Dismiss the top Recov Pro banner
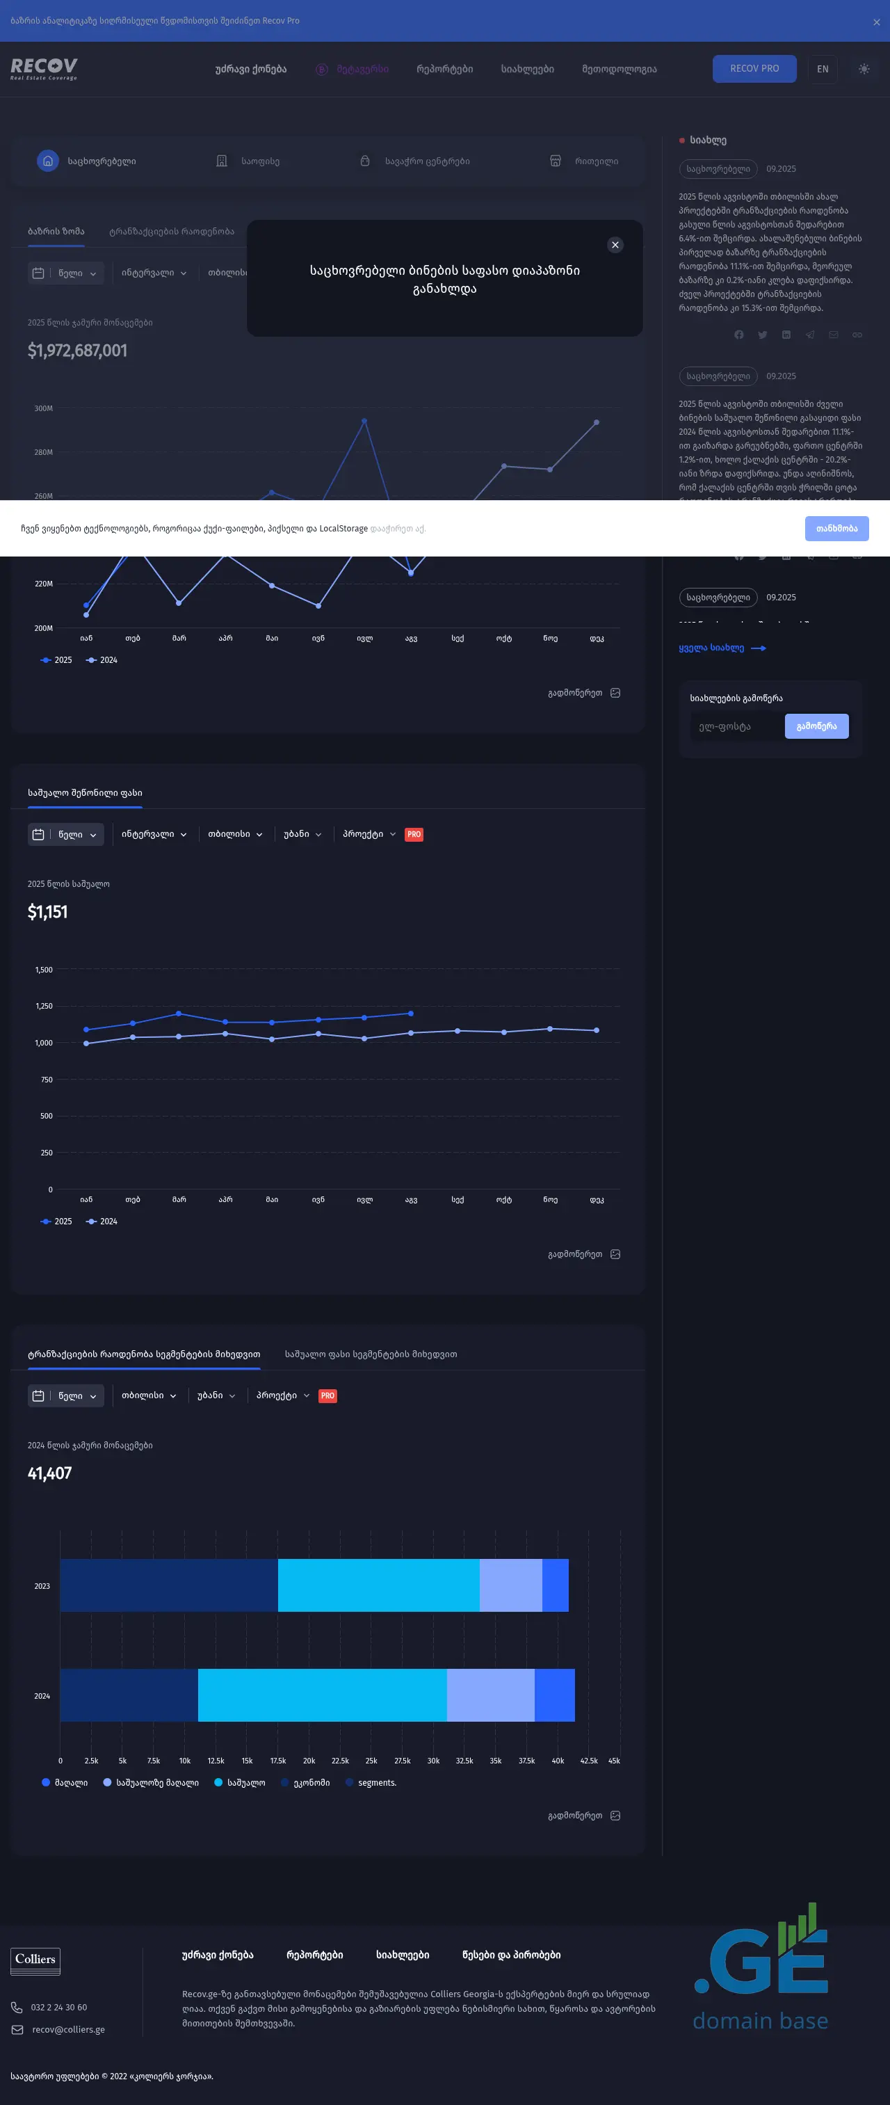The width and height of the screenshot is (890, 2105). (x=876, y=22)
